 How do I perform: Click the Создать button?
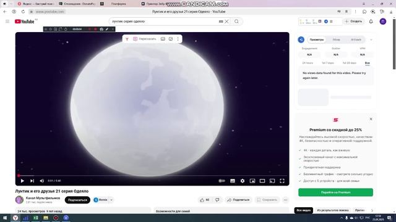[x=353, y=22]
